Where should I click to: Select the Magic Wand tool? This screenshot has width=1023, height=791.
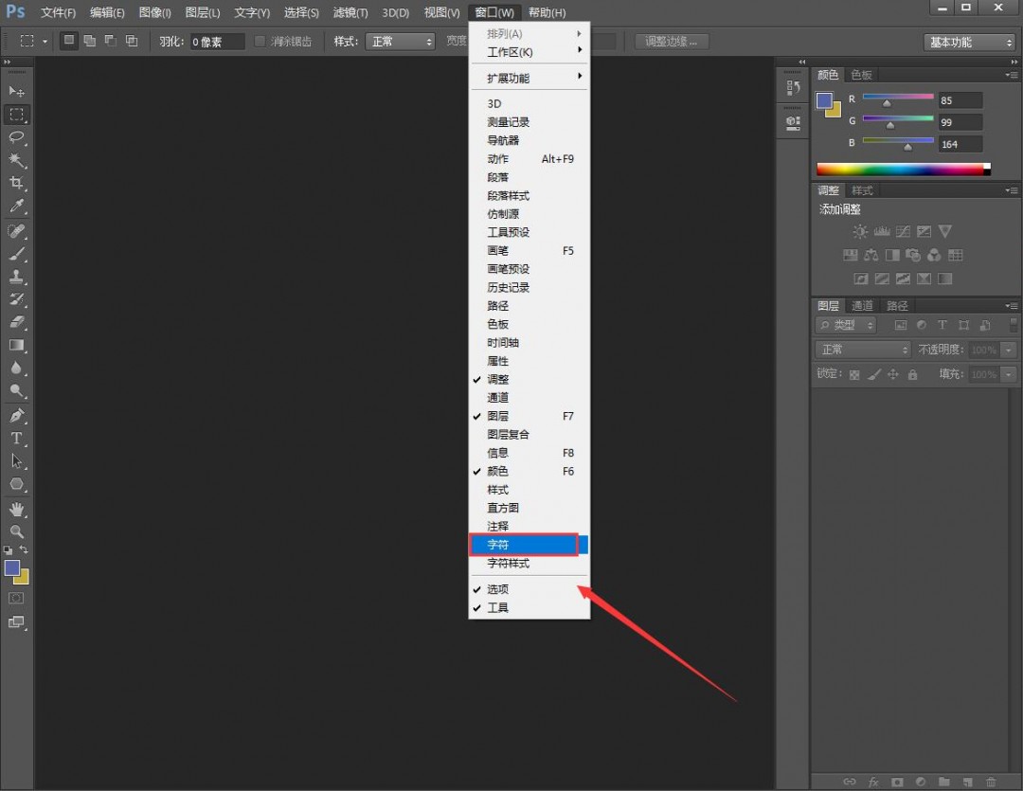pos(16,160)
